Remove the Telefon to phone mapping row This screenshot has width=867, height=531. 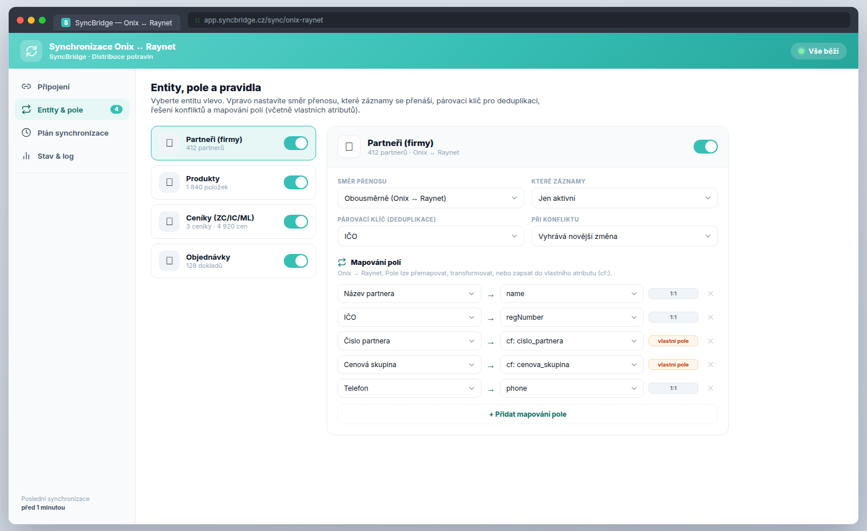tap(710, 388)
